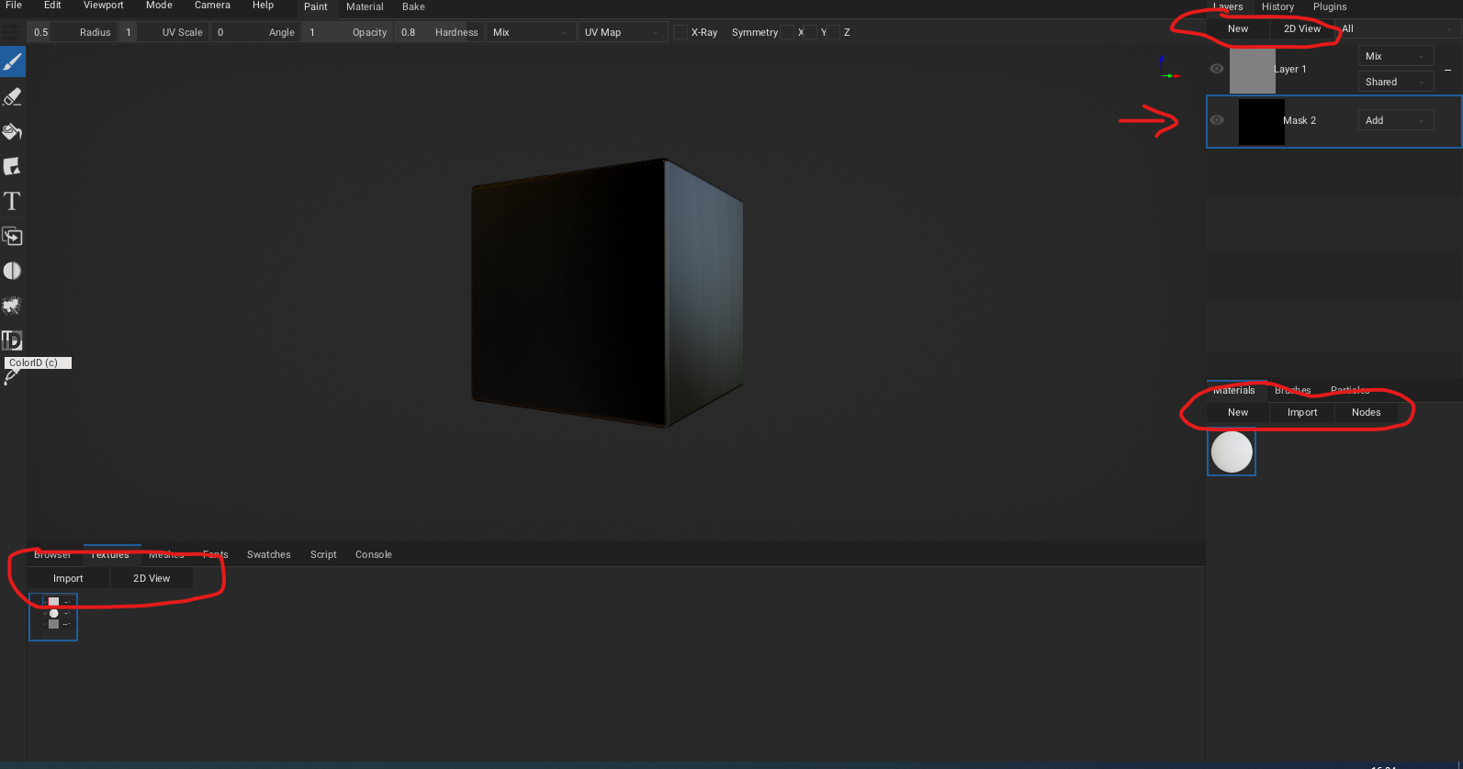1463x769 pixels.
Task: Switch to the Bake workspace tab
Action: tap(413, 7)
